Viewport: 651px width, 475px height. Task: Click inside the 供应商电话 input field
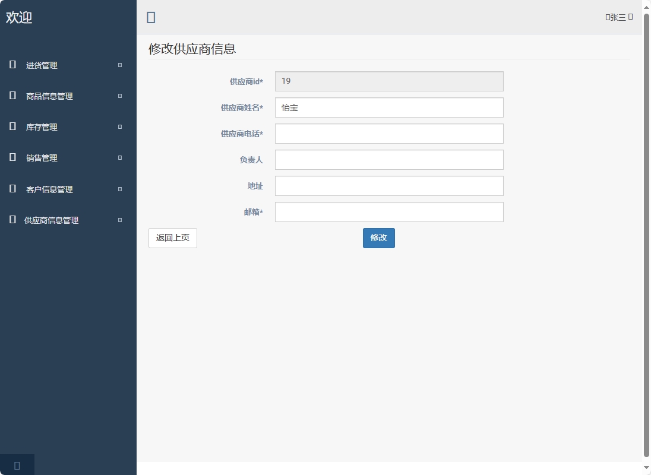[388, 134]
